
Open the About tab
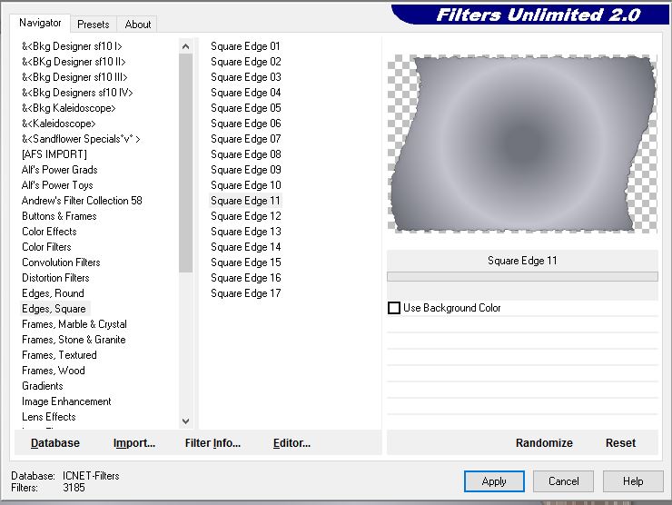coord(138,25)
